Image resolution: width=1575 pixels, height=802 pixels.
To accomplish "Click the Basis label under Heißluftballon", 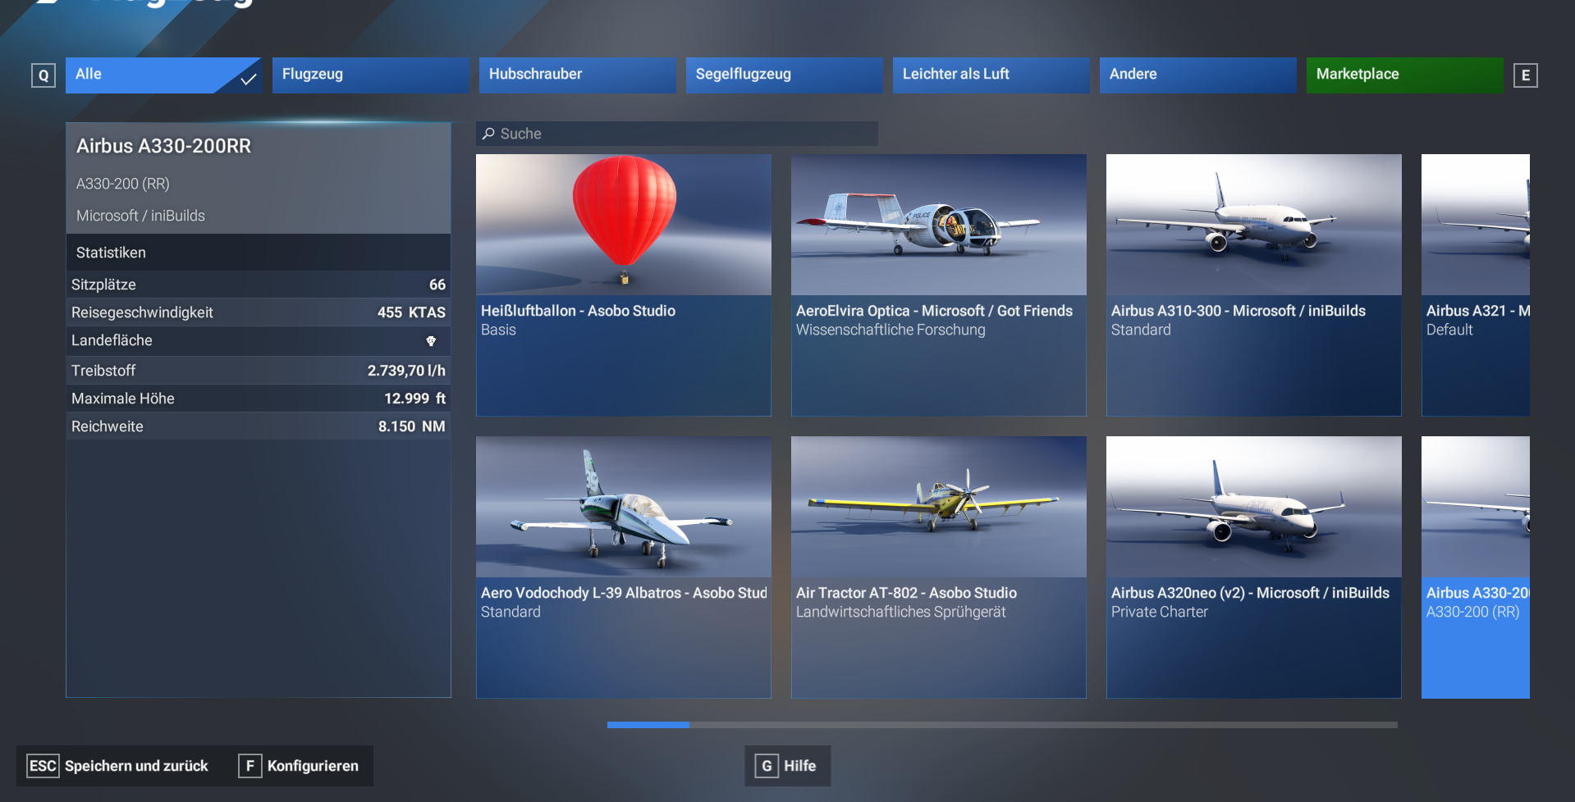I will [498, 330].
